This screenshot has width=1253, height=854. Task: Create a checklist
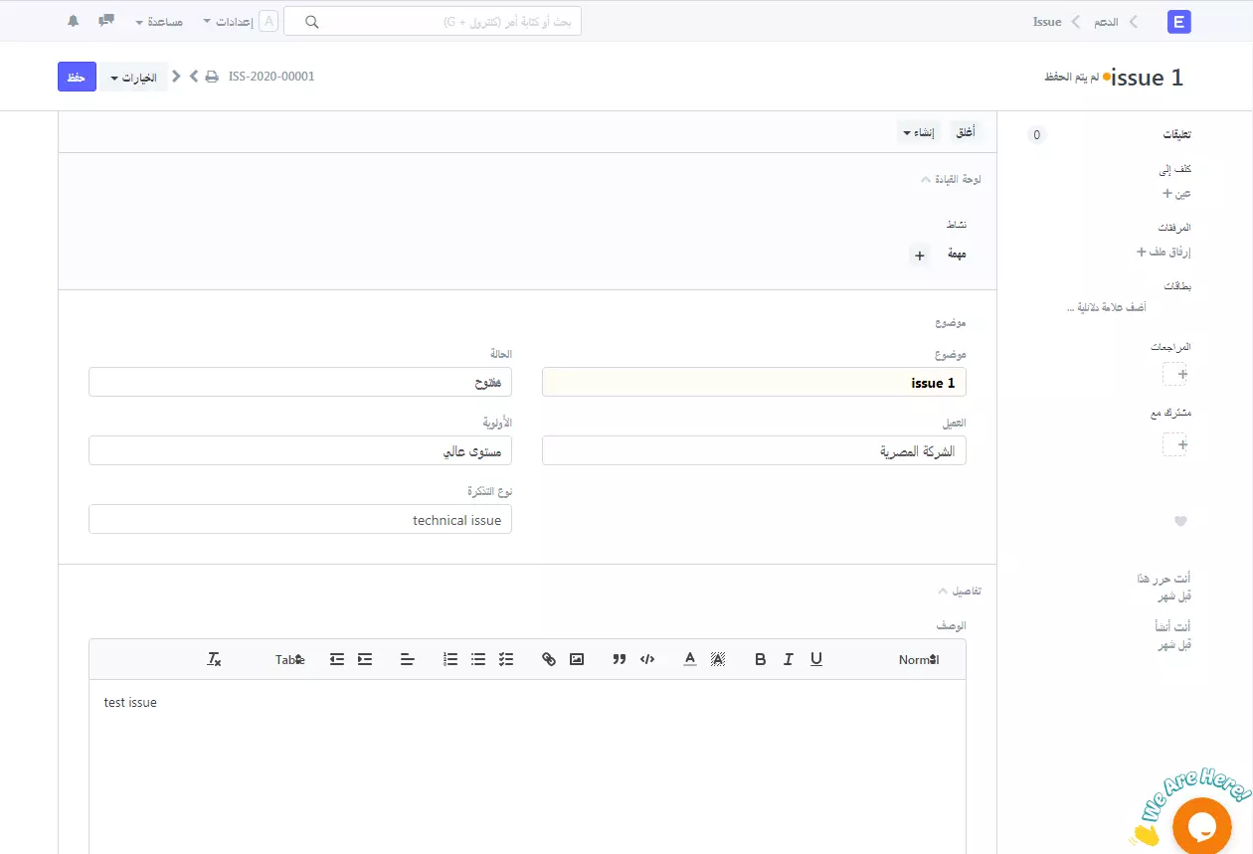(x=506, y=659)
